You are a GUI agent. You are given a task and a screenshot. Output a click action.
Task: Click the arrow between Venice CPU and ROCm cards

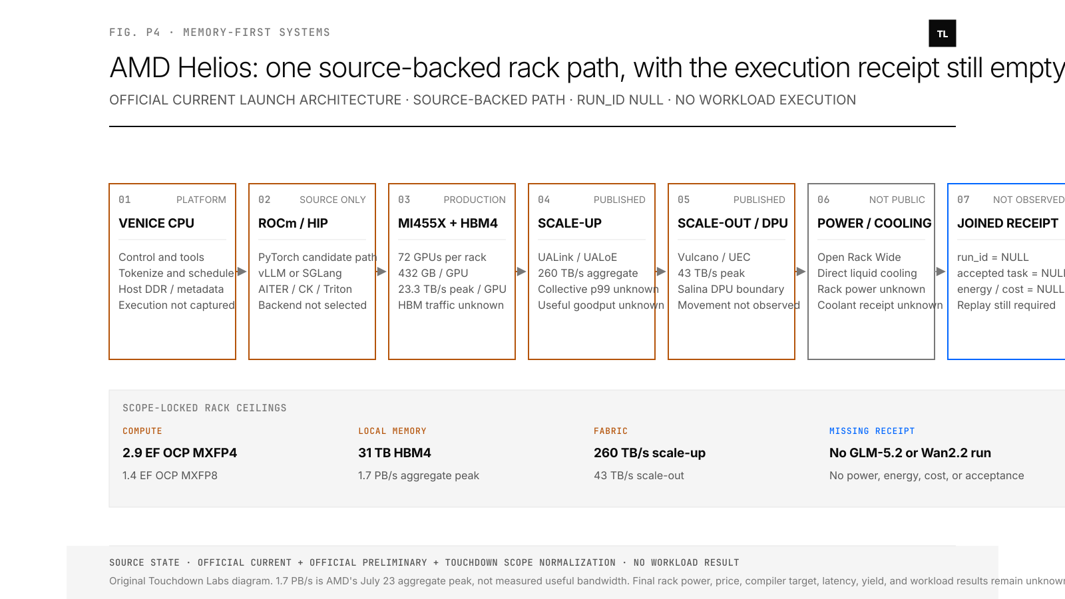tap(242, 272)
